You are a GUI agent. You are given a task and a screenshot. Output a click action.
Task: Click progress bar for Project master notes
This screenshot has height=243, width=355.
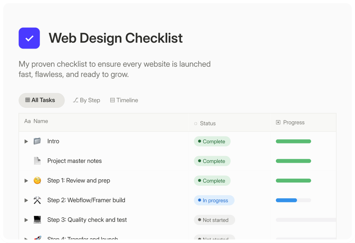[x=293, y=161]
